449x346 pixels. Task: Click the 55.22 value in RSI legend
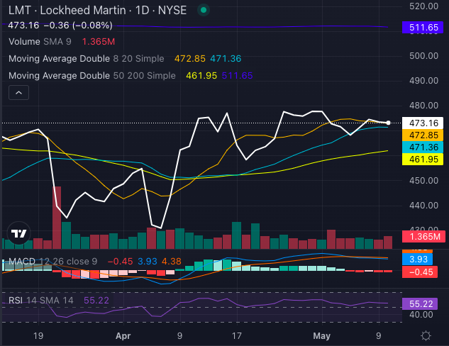tap(96, 301)
